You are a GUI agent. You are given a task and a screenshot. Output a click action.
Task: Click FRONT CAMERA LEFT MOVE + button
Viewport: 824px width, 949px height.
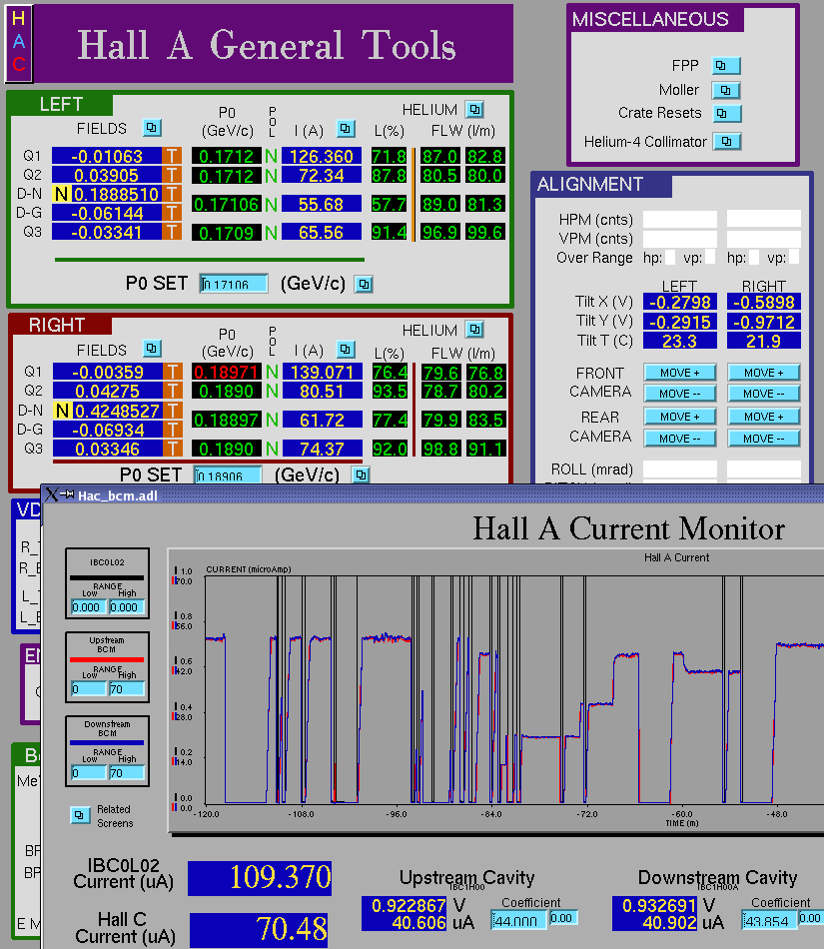[680, 373]
